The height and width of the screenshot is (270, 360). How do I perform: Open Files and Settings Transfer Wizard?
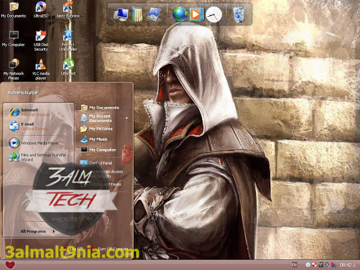point(38,157)
